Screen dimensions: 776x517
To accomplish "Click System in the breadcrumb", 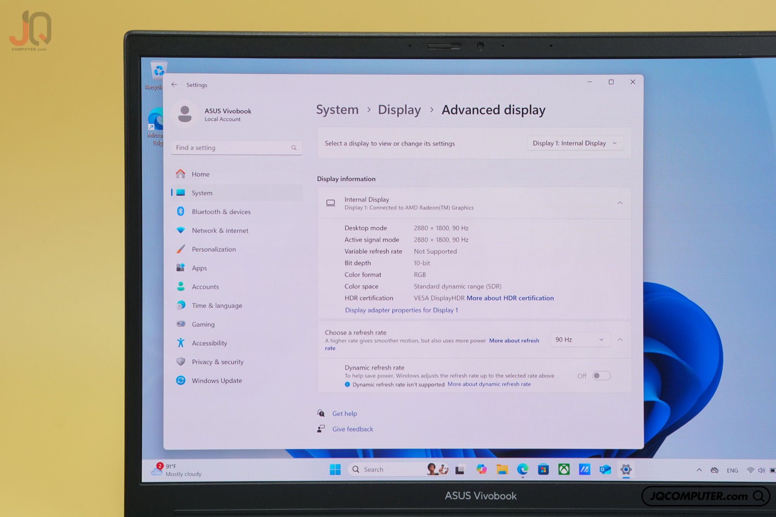I will click(337, 110).
